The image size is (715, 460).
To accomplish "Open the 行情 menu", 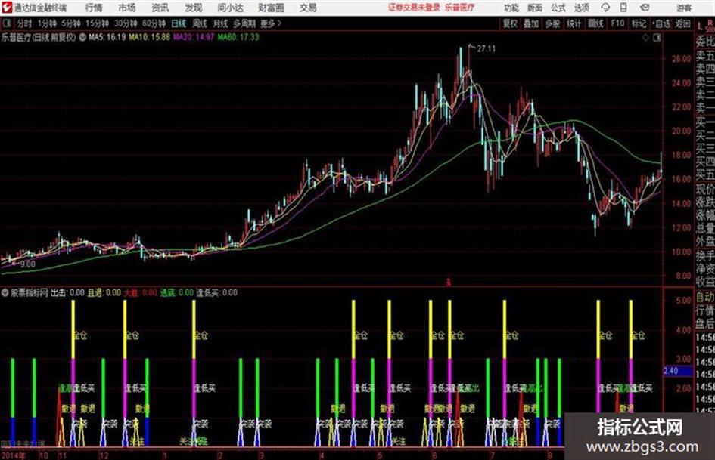I will tap(94, 8).
